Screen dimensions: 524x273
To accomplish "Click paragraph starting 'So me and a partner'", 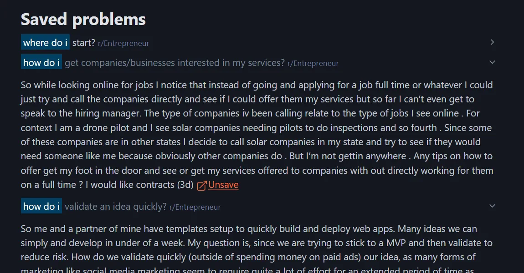I will pos(249,243).
